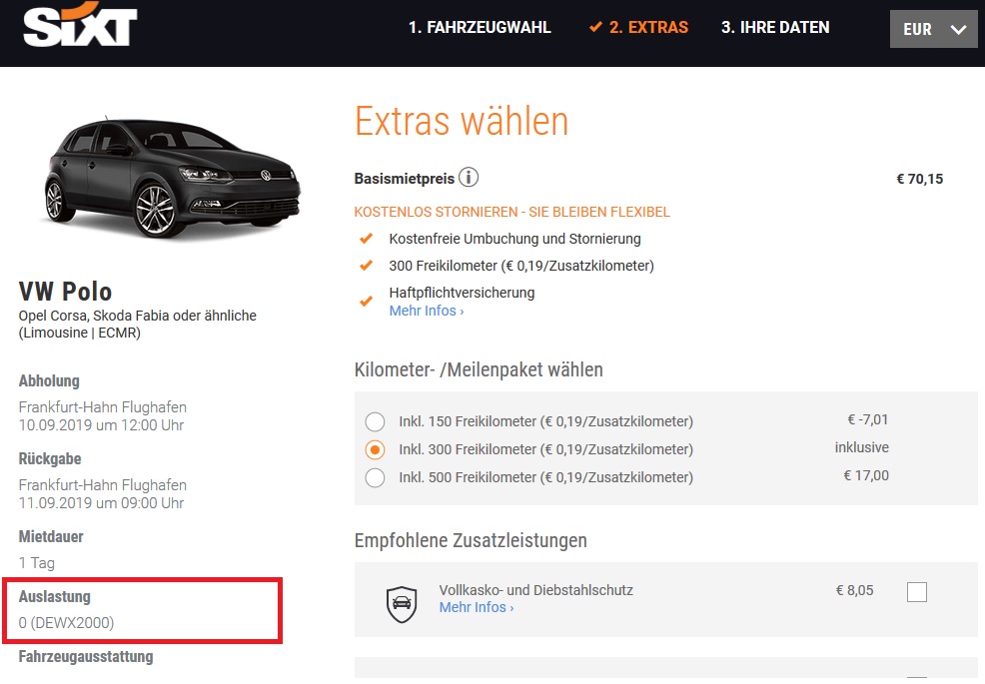Viewport: 985px width, 684px height.
Task: Open Basismietpreis info icon
Action: tap(468, 178)
